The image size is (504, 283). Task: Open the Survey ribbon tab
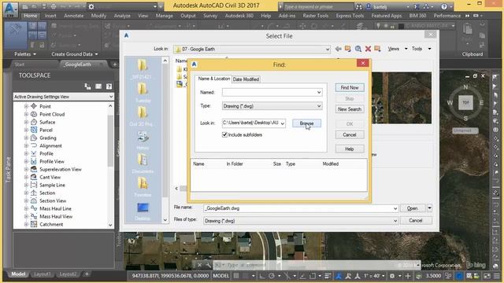[210, 16]
